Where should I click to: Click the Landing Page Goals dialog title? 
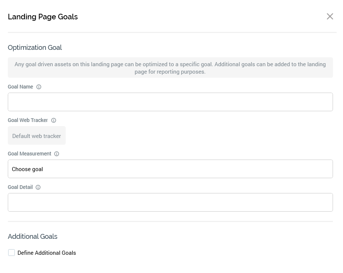pos(43,17)
